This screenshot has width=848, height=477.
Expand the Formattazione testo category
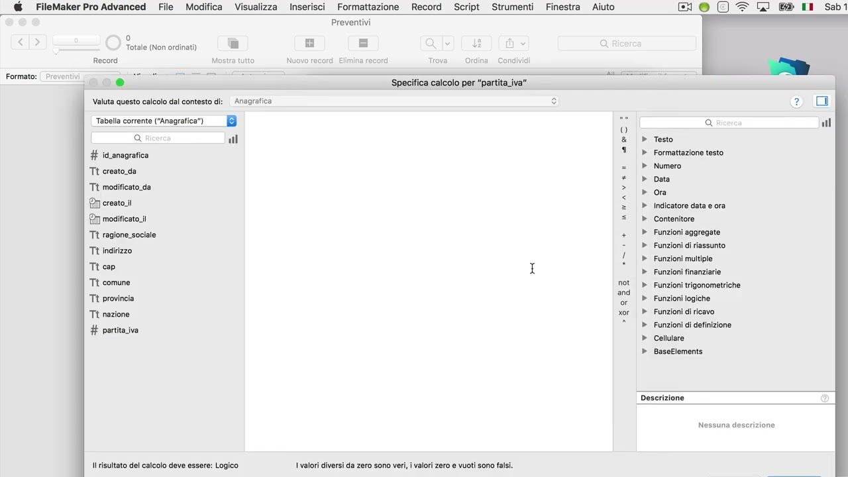(645, 152)
